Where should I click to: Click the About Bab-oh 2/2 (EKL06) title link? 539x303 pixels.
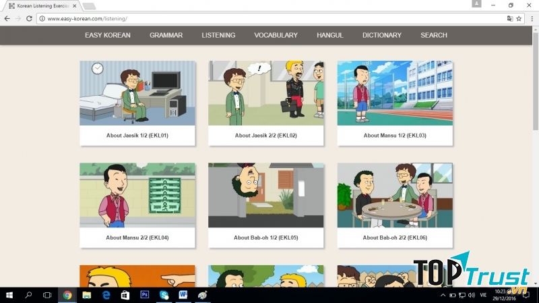click(395, 238)
